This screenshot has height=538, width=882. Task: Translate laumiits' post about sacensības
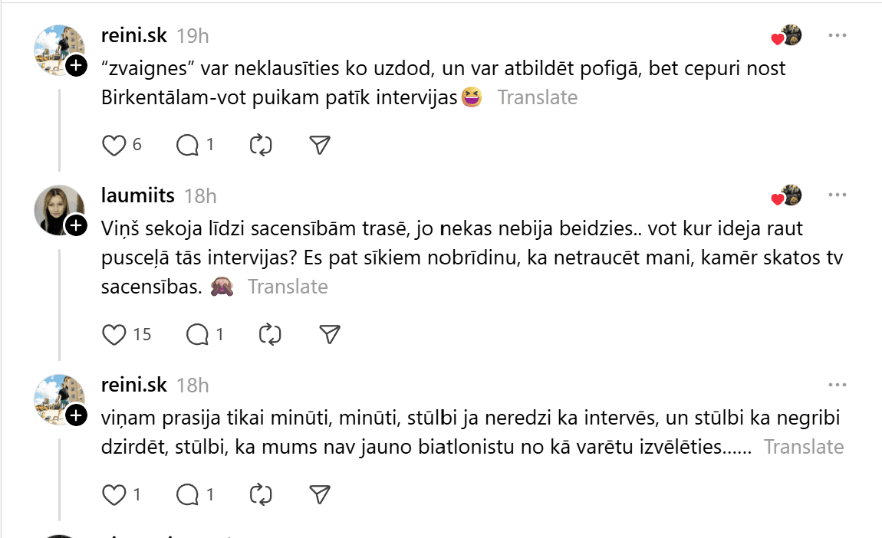pyautogui.click(x=288, y=287)
